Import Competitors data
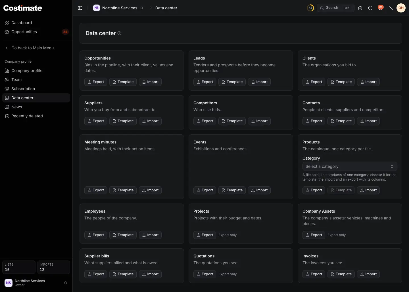This screenshot has height=292, width=409. 259,121
